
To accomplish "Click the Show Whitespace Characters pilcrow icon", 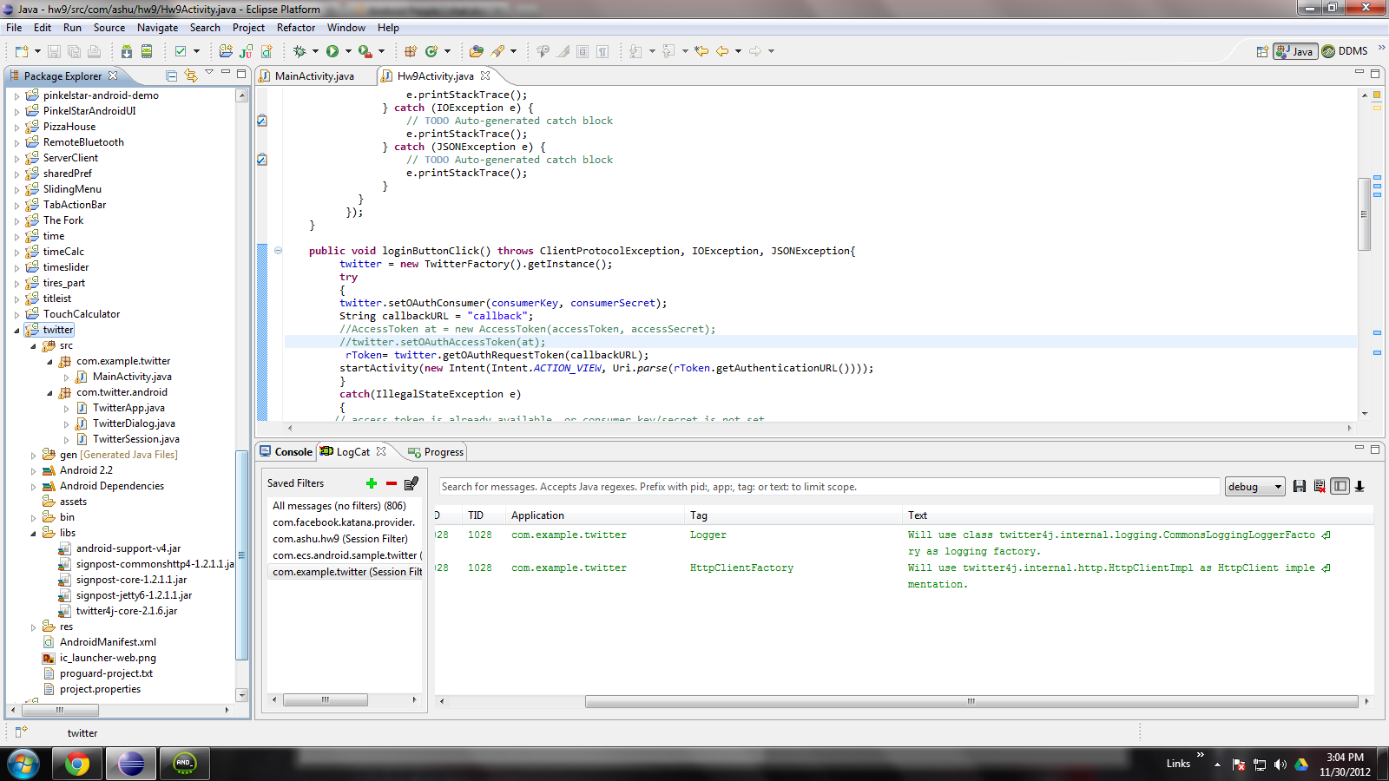I will tap(602, 51).
